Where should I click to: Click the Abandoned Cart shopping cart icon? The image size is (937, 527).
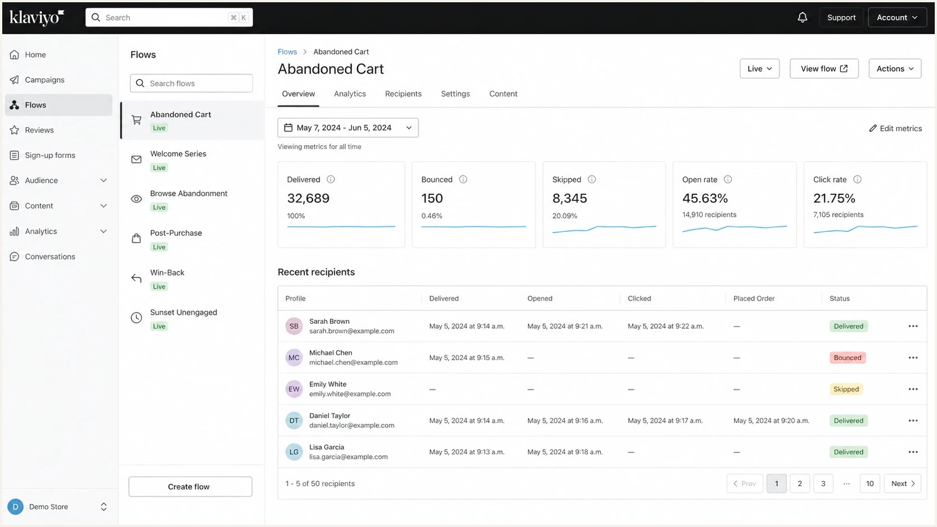(136, 120)
